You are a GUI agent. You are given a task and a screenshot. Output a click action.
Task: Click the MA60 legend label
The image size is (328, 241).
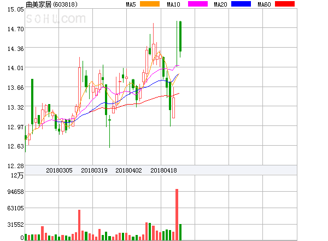pos(264,4)
